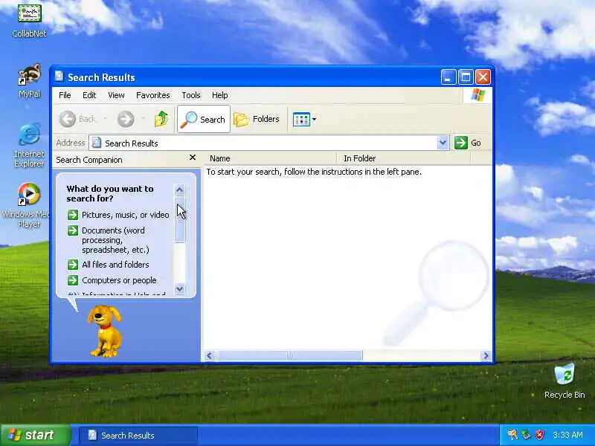This screenshot has width=595, height=446.
Task: Open the Views icon menu
Action: (304, 120)
